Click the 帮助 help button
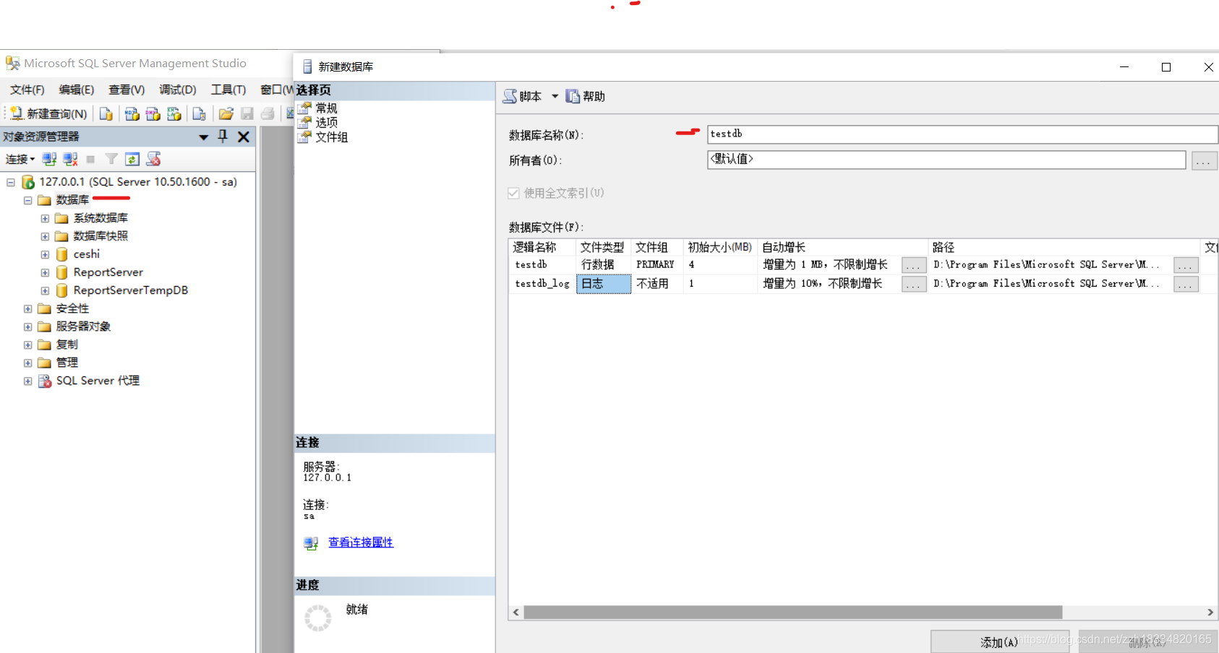The image size is (1219, 653). (585, 96)
